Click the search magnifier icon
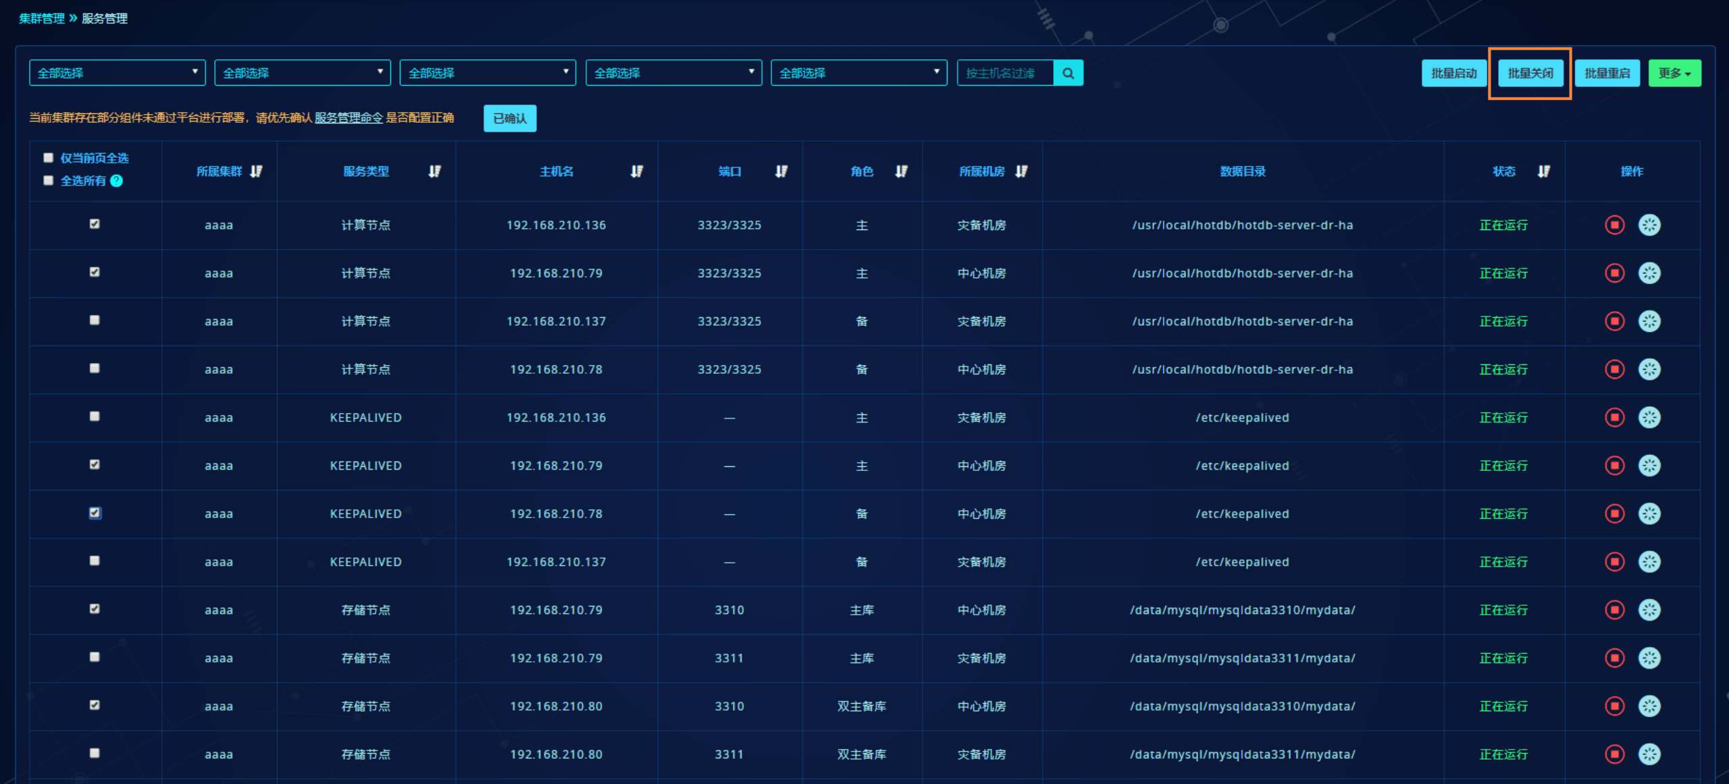This screenshot has width=1729, height=784. 1068,73
